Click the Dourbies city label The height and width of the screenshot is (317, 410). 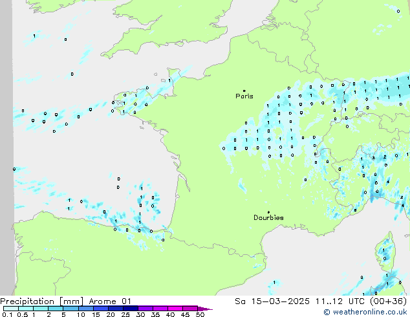point(268,217)
